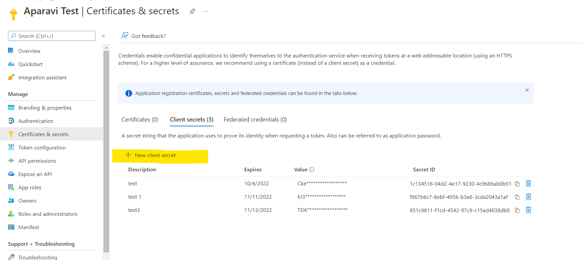The width and height of the screenshot is (583, 260).
Task: Click the Expires column header
Action: point(253,169)
